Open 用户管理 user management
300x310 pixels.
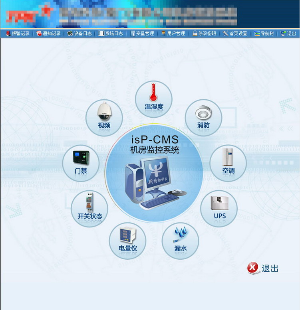coord(173,34)
